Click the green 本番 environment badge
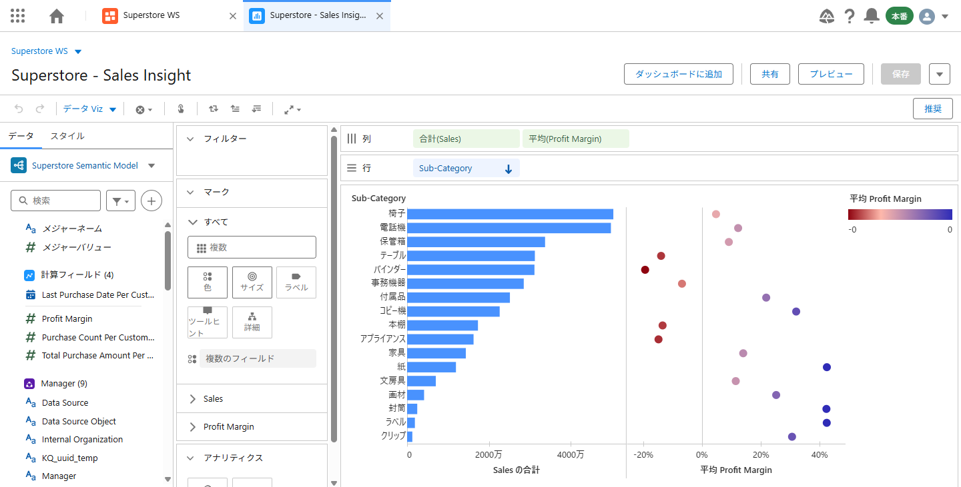 point(899,16)
